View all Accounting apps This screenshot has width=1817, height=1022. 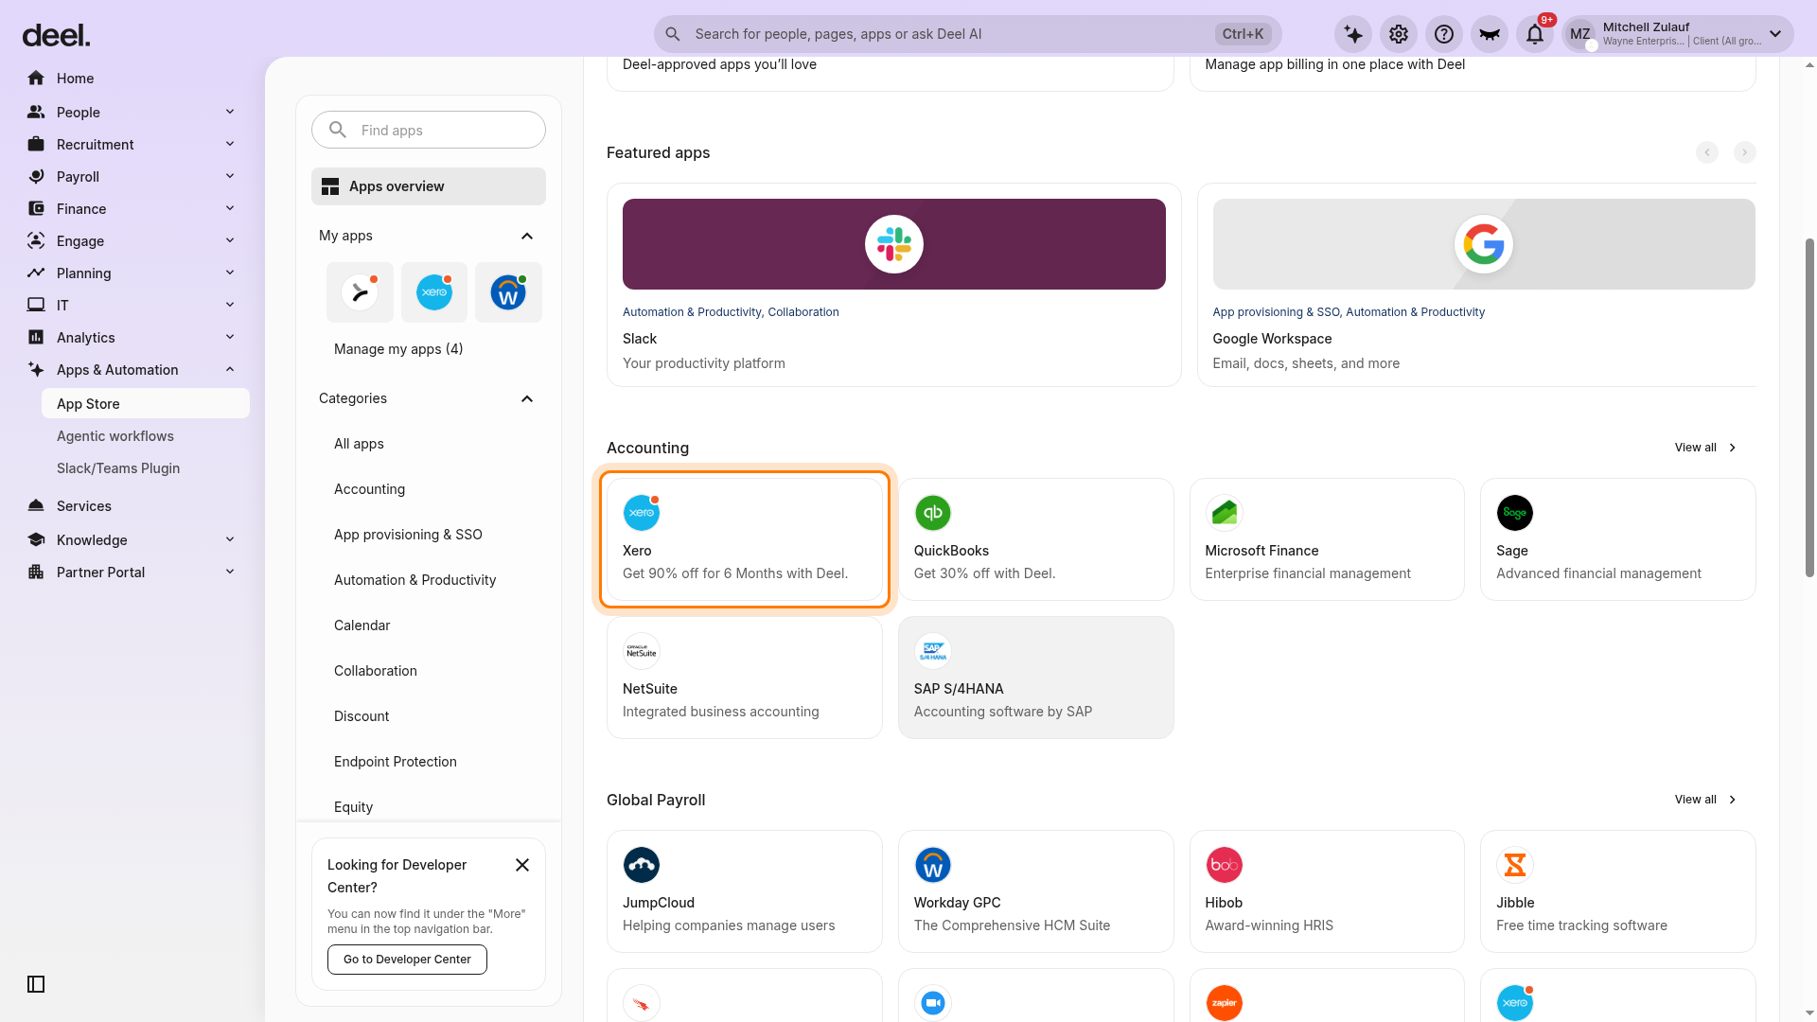point(1705,448)
